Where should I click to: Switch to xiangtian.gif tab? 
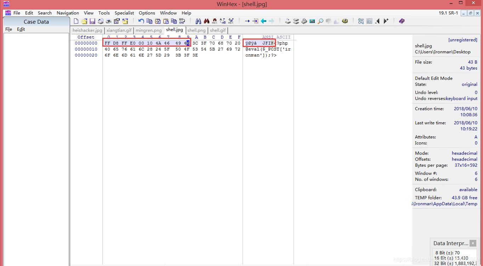(x=119, y=30)
